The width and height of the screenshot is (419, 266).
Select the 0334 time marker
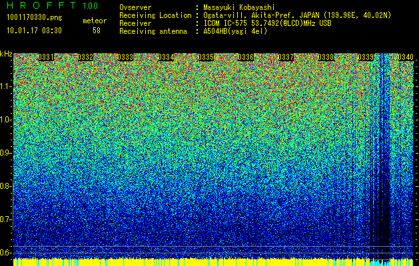tap(167, 57)
